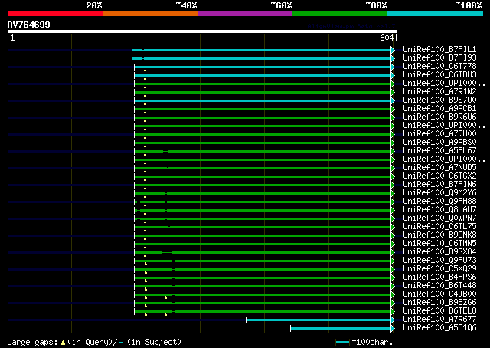Open the UniRef100_B7FI93 hit label

[439, 58]
